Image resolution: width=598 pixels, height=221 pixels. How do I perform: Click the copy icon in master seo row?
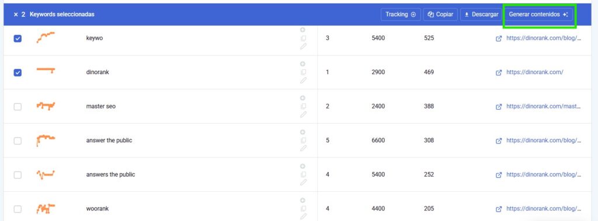303,106
